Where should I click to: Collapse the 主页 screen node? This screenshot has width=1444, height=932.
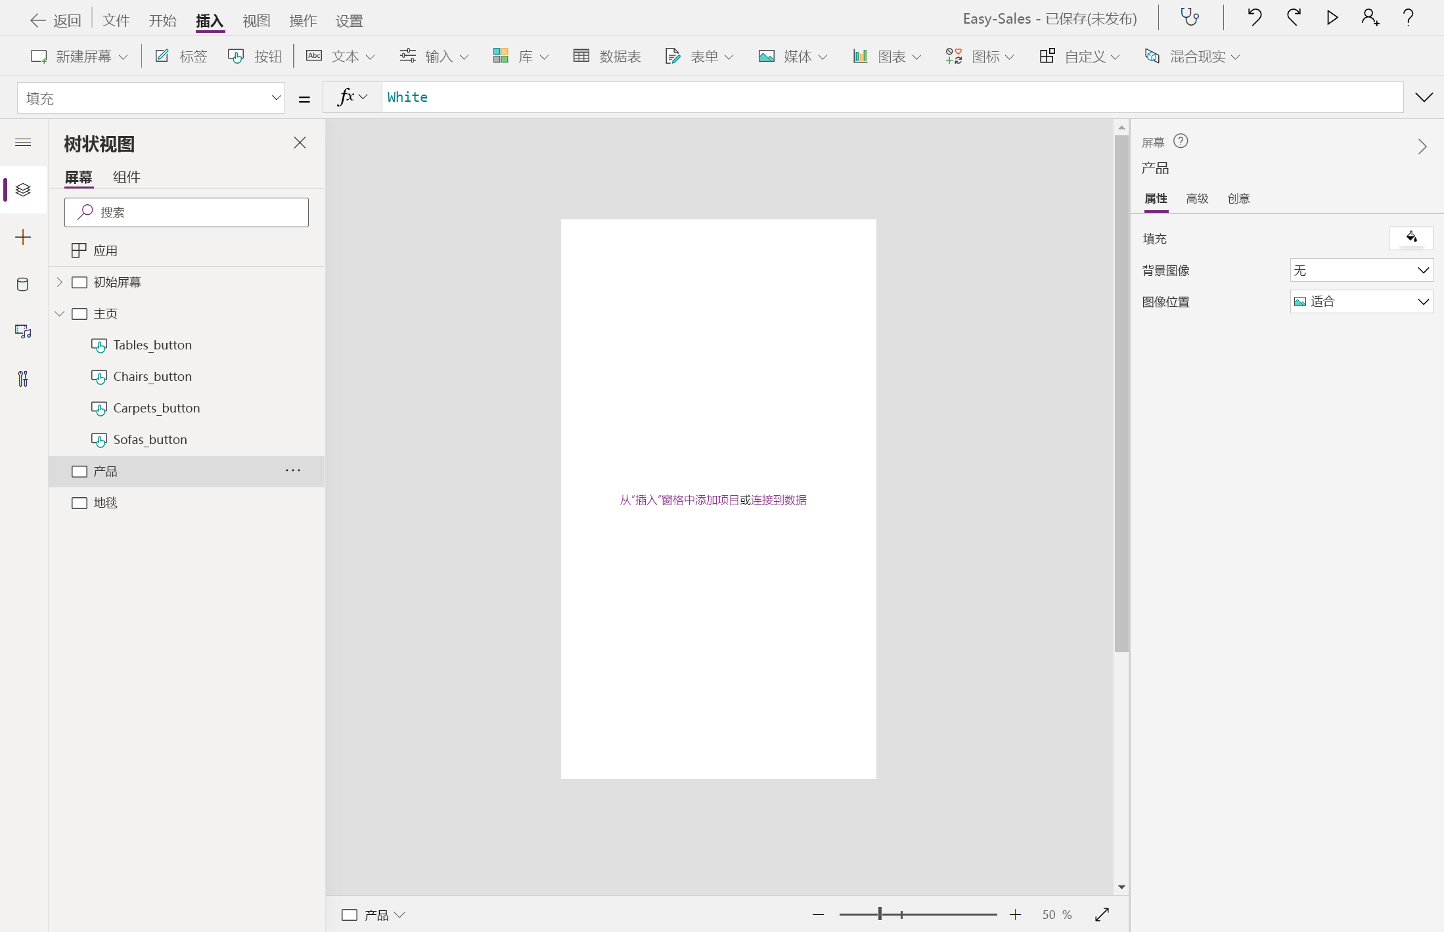pyautogui.click(x=59, y=314)
